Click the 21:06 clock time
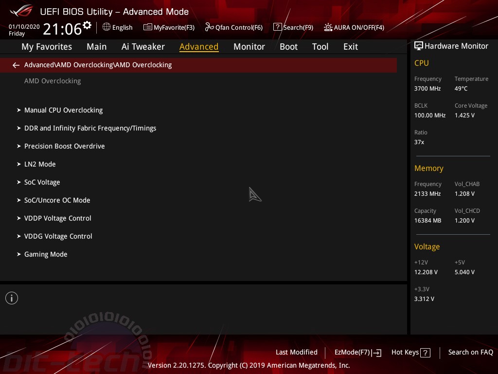The height and width of the screenshot is (374, 498). click(62, 29)
